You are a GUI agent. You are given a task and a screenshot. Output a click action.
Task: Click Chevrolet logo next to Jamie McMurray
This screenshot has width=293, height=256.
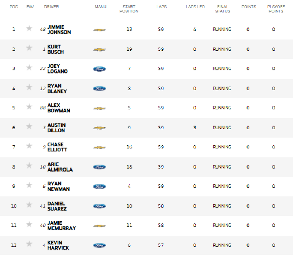coord(99,226)
